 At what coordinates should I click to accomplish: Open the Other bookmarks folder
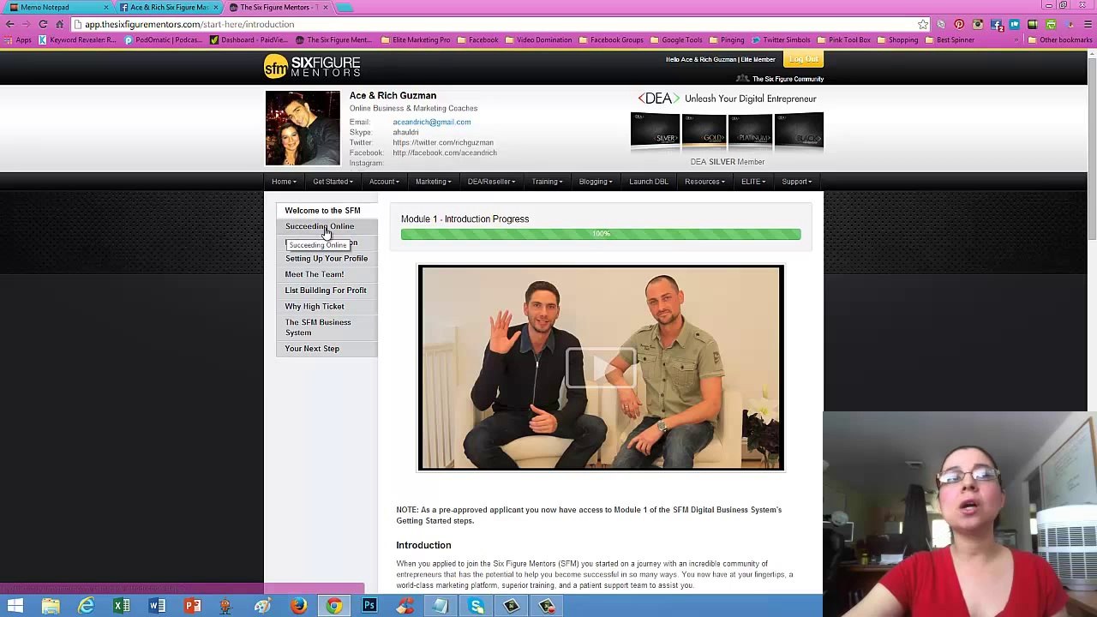[x=1060, y=40]
